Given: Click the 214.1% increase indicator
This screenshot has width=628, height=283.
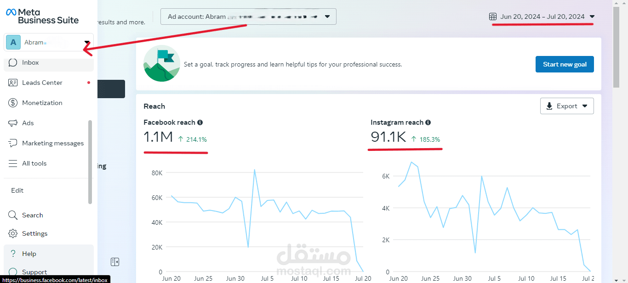Looking at the screenshot, I should (192, 139).
